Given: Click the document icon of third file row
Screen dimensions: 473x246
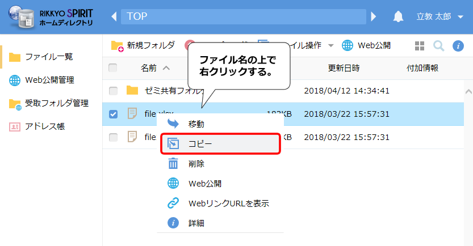Looking at the screenshot, I should click(x=132, y=137).
